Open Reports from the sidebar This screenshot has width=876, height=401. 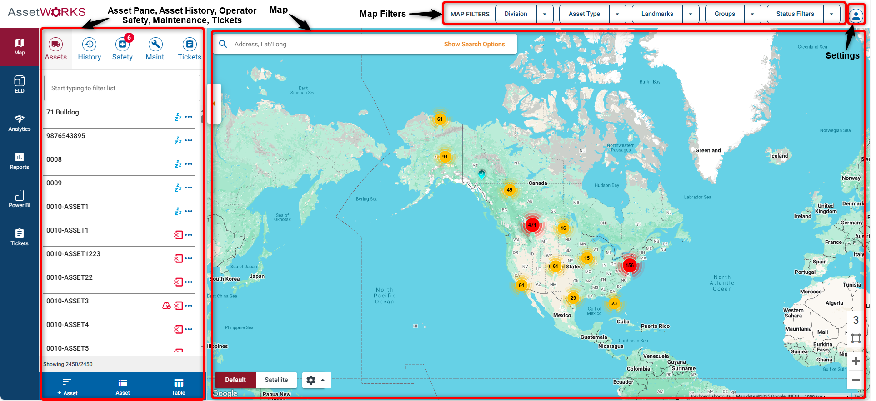click(20, 161)
